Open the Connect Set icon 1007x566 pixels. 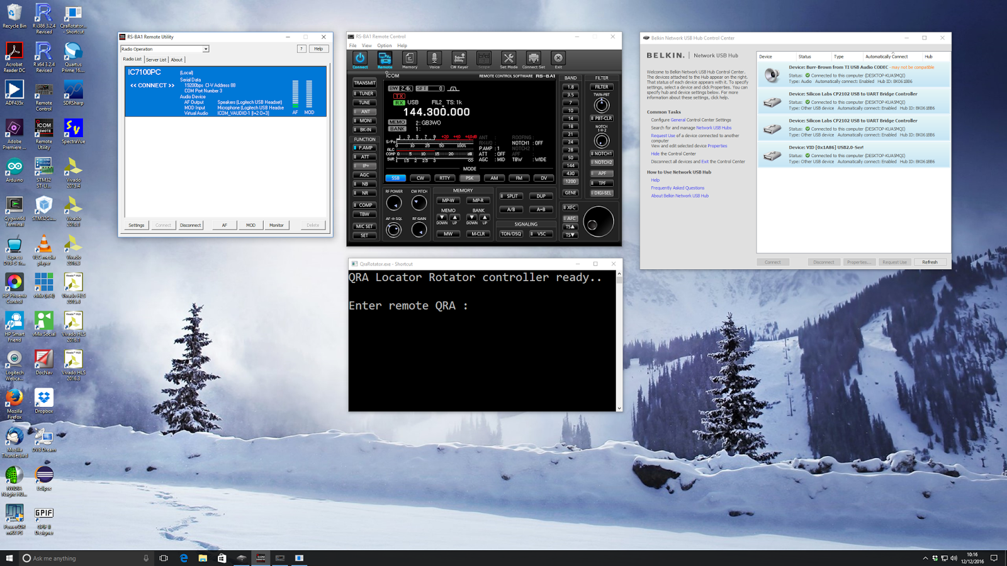coord(533,60)
